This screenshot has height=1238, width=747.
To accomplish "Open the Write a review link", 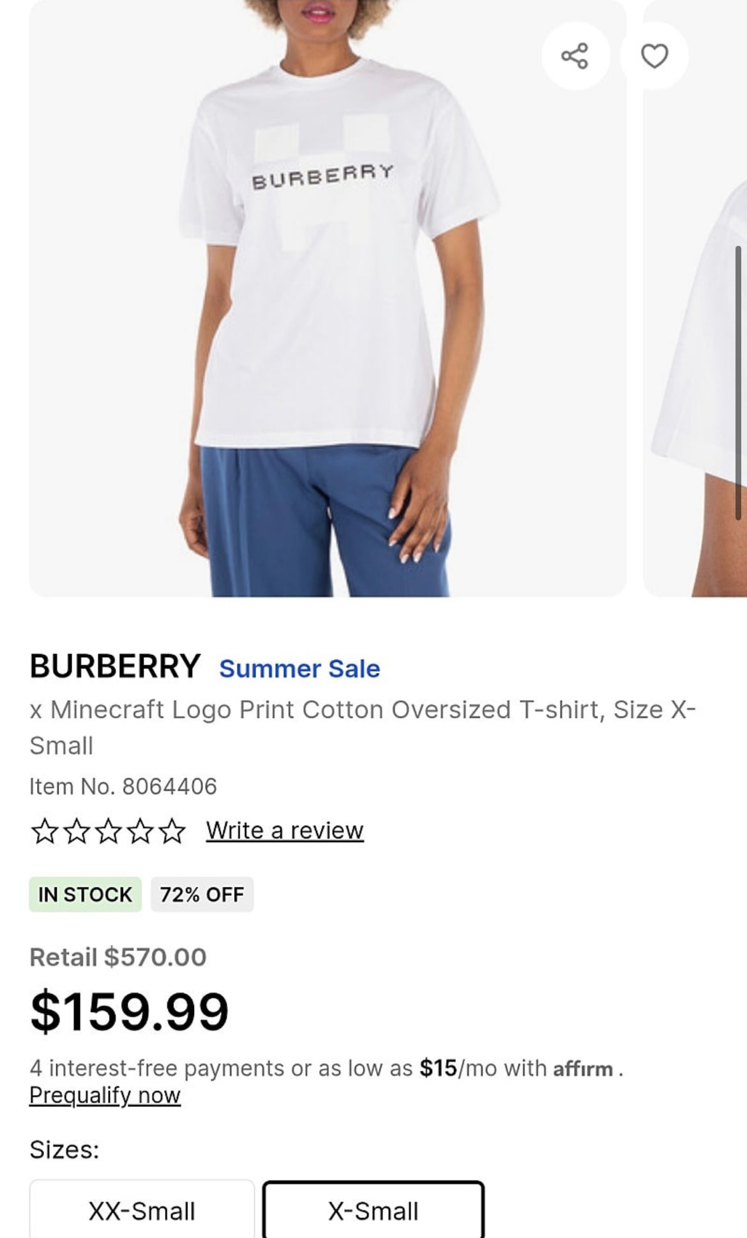I will pyautogui.click(x=285, y=831).
